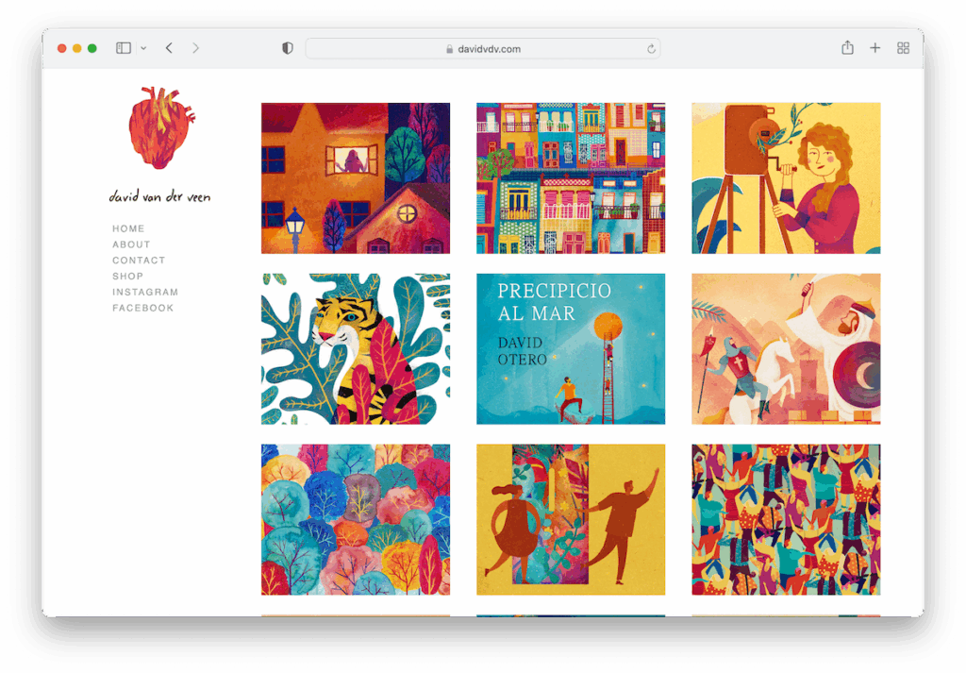Visit the SHOP link
Viewport: 966px width, 673px height.
coord(127,277)
